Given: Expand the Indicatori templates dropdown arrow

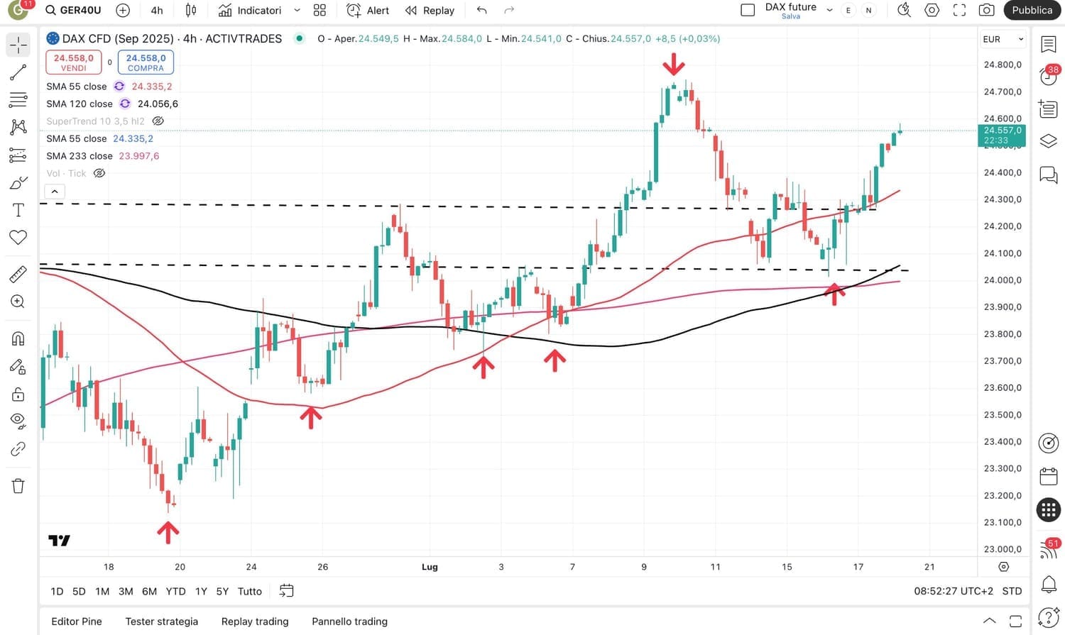Looking at the screenshot, I should [x=297, y=11].
